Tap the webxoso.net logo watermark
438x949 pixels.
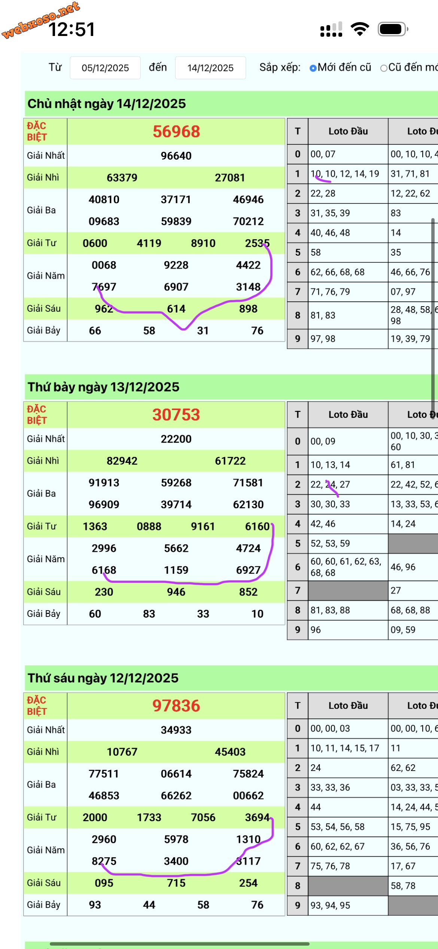[40, 19]
